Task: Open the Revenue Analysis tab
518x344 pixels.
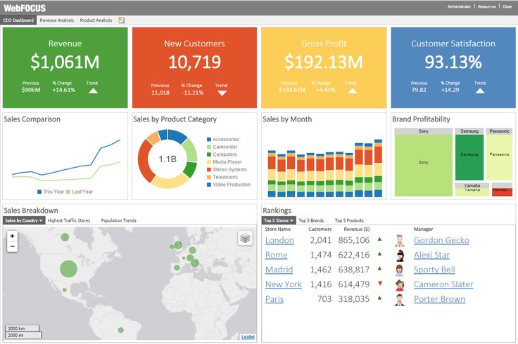Action: point(56,20)
